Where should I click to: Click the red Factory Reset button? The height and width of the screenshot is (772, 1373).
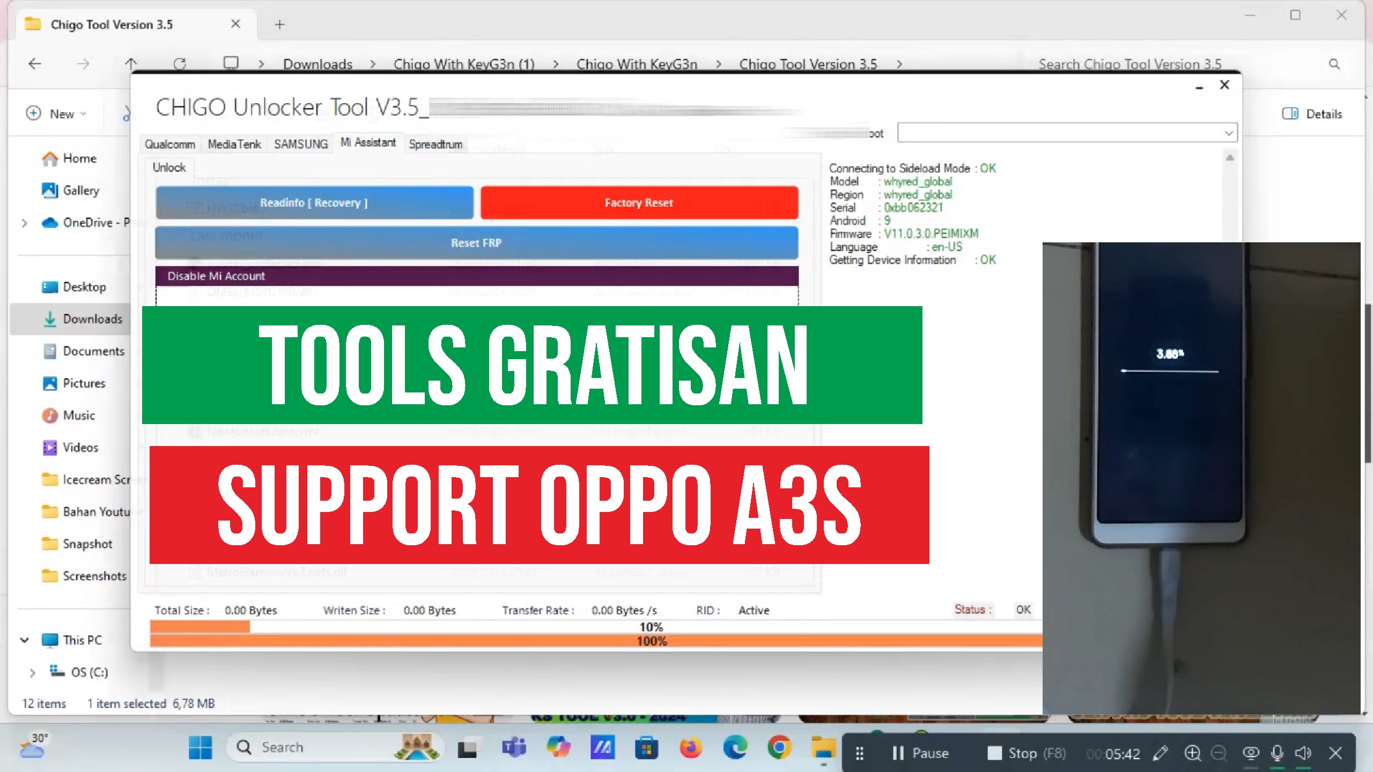[x=639, y=203]
